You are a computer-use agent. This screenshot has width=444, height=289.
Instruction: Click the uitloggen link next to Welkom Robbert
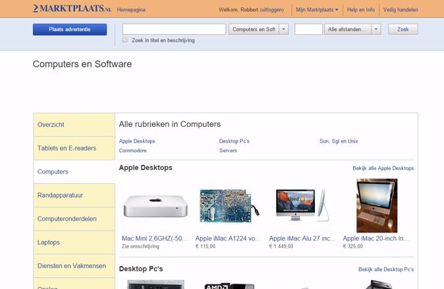(x=271, y=10)
